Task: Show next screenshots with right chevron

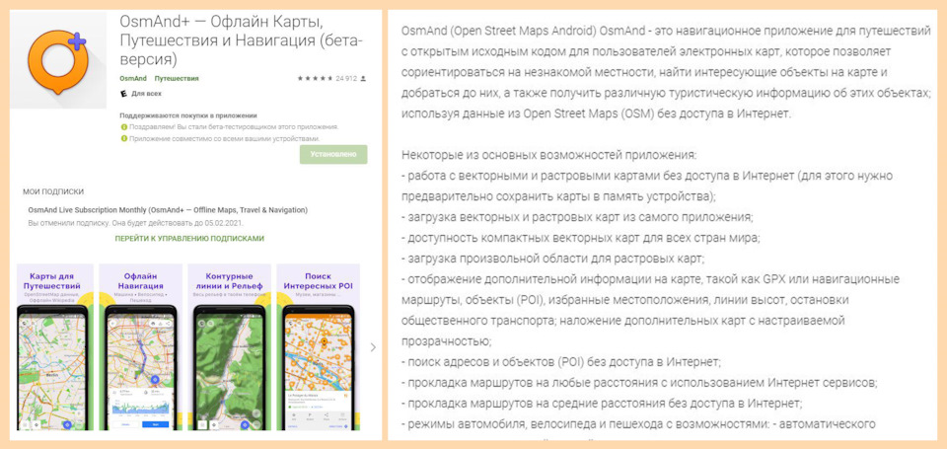Action: (x=373, y=347)
